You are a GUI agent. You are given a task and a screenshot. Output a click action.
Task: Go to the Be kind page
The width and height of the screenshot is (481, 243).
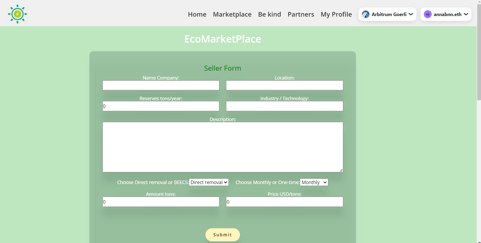[x=269, y=14]
